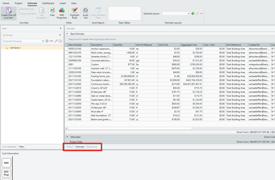The width and height of the screenshot is (275, 180).
Task: Click the Rate Tables box
Action: tap(124, 13)
